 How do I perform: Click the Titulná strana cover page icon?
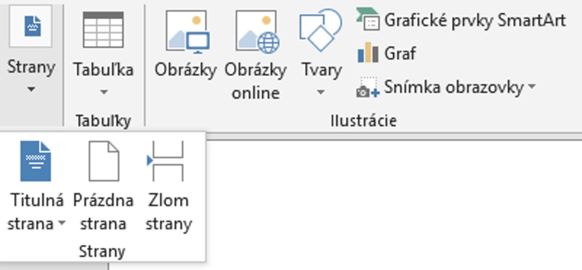[35, 162]
